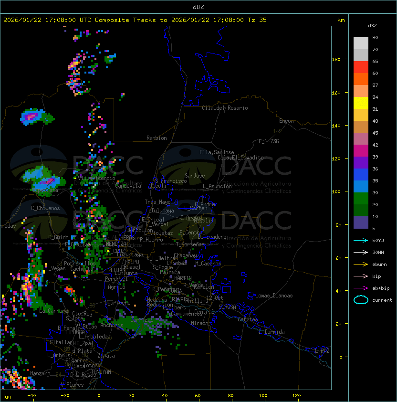This screenshot has height=402, width=397.
Task: Click the 'C_Chilenos' label
Action: 45,208
